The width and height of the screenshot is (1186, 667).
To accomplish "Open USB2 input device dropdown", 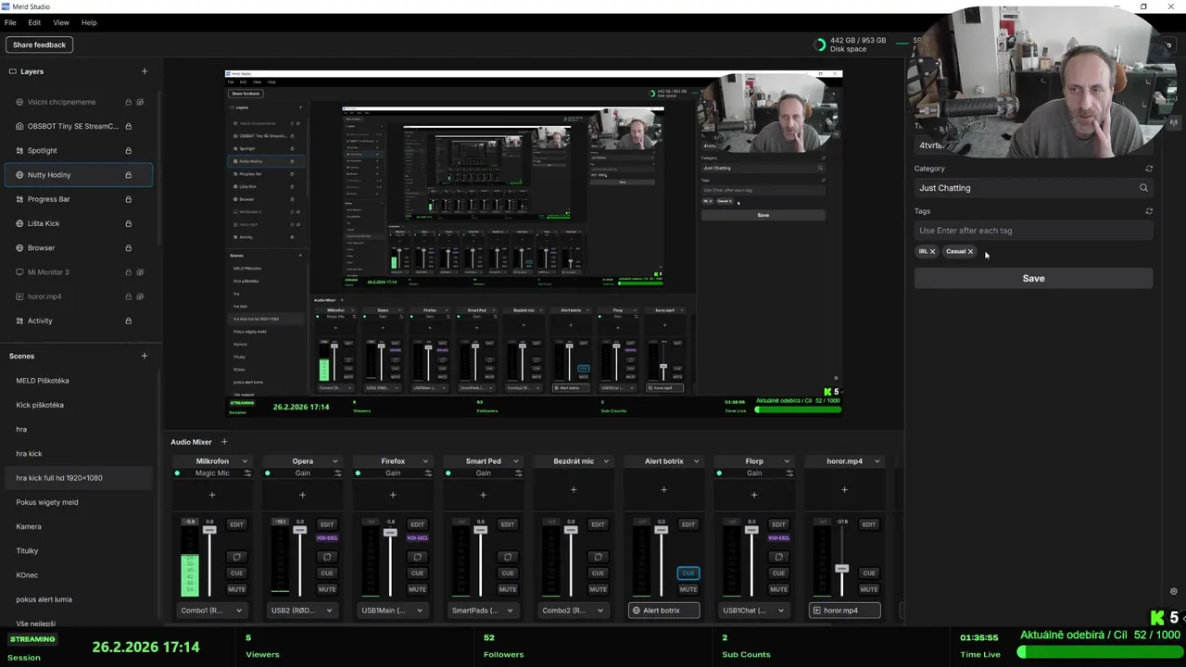I will [302, 610].
